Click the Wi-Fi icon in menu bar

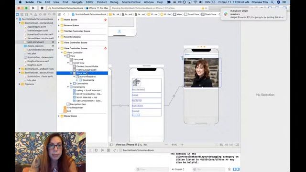coord(195,2)
